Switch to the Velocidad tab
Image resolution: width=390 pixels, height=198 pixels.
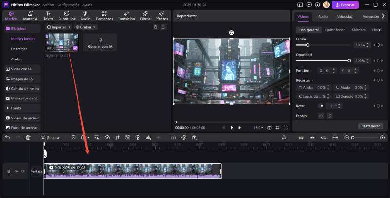[345, 16]
